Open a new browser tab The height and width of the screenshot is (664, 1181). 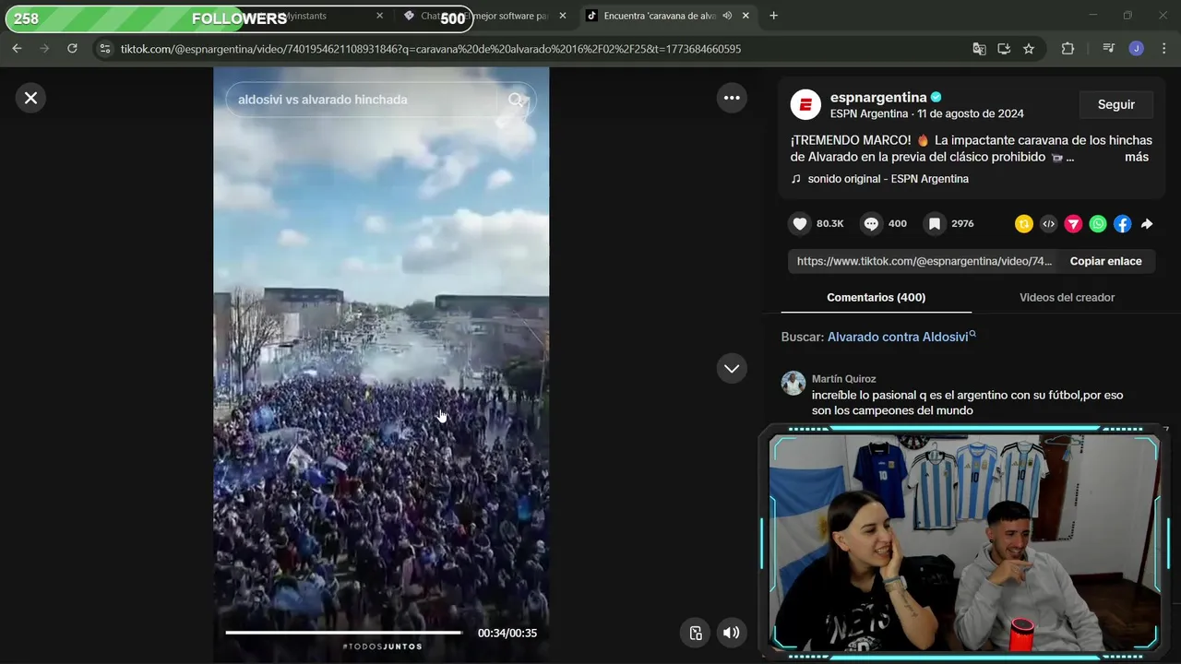773,16
